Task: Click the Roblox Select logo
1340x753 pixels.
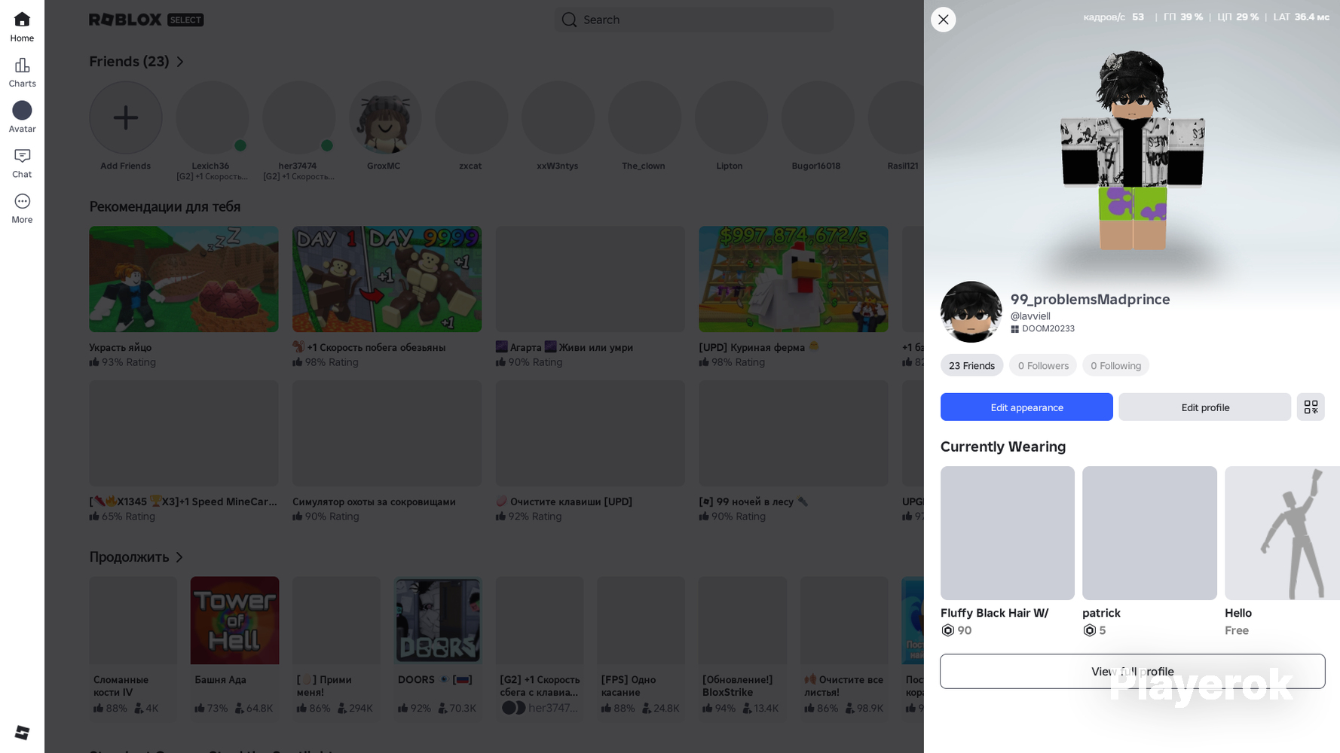Action: (146, 20)
